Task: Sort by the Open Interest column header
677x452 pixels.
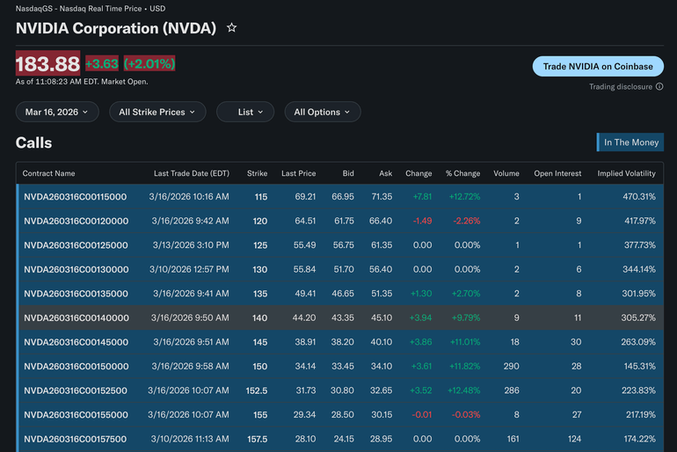Action: pos(557,173)
